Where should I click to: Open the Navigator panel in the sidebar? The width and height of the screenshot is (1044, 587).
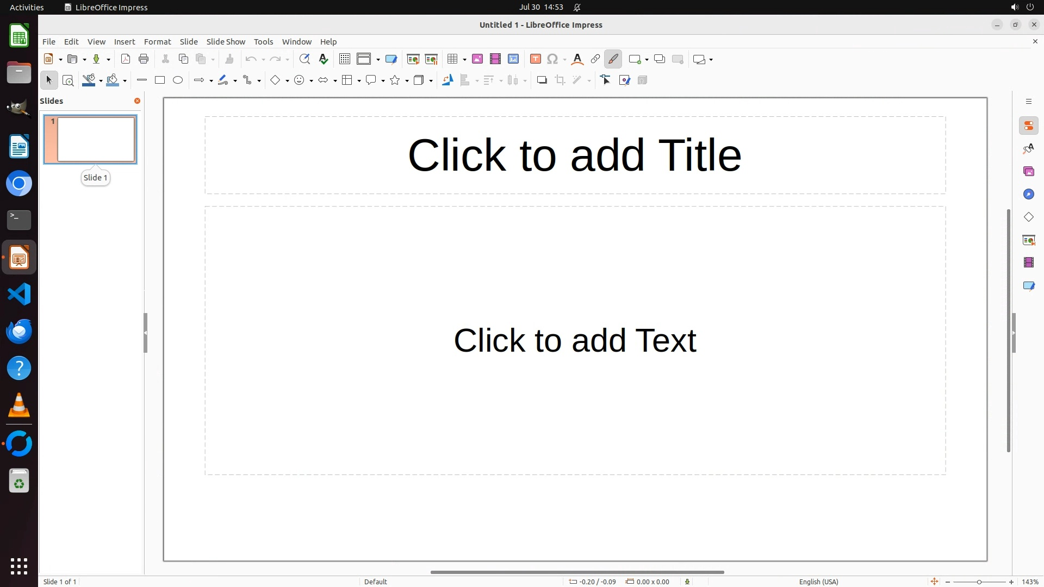coord(1028,195)
